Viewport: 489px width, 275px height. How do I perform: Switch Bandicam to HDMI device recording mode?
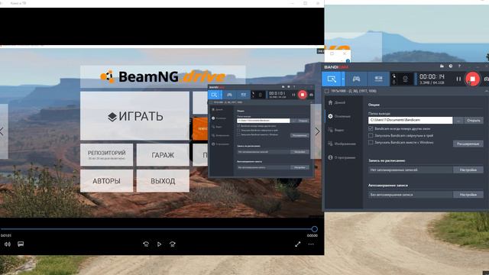pyautogui.click(x=378, y=79)
